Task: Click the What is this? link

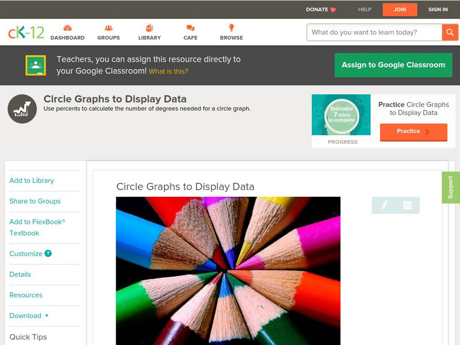Action: [x=168, y=71]
